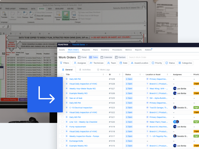This screenshot has width=199, height=149.
Task: Sort by the Status column arrows
Action: coord(140,74)
